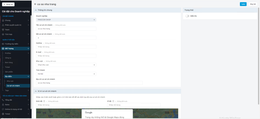Click the Hủy bỏ cancel button
Viewport: 260px width, 119px height.
coord(253,4)
